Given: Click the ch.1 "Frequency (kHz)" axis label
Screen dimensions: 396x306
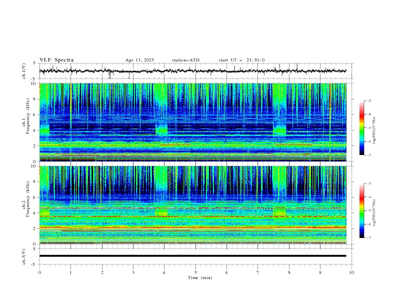Looking at the screenshot, I should coord(27,115).
